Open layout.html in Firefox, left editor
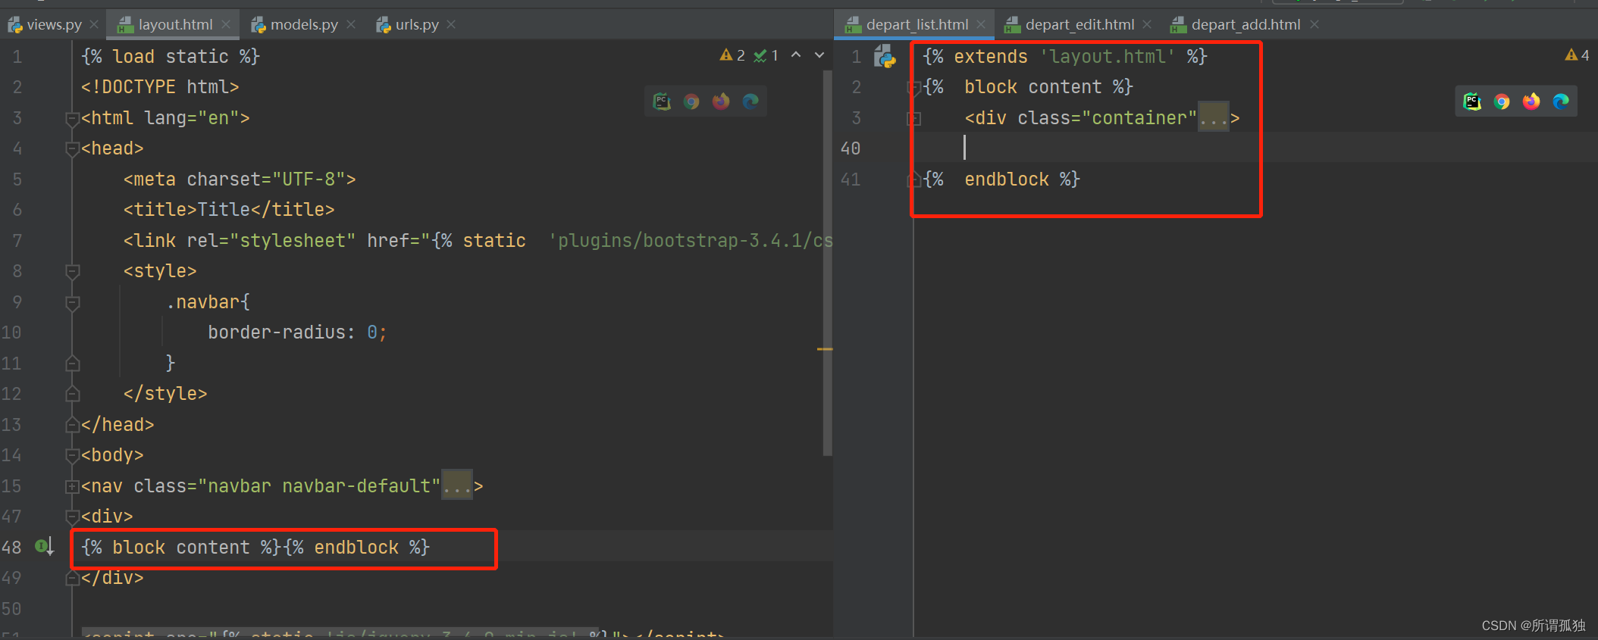The width and height of the screenshot is (1598, 640). click(721, 101)
